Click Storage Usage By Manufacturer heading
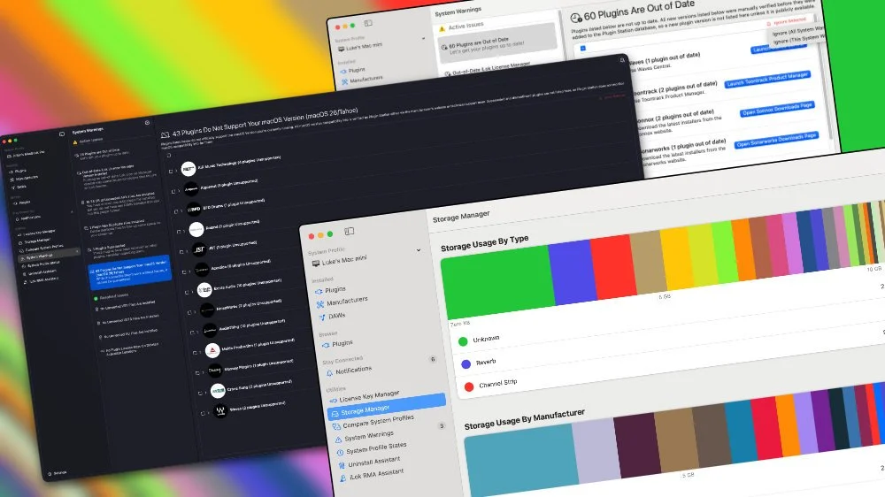Viewport: 885px width, 497px height. click(x=524, y=420)
